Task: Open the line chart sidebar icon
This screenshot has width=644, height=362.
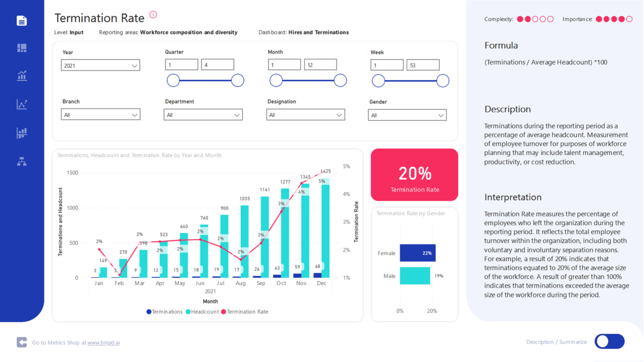Action: [x=22, y=104]
